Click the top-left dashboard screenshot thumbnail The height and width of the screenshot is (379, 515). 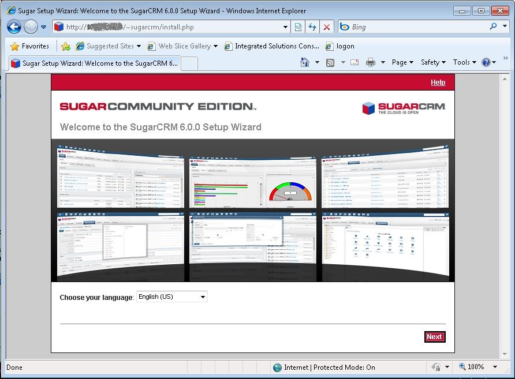[x=121, y=176]
